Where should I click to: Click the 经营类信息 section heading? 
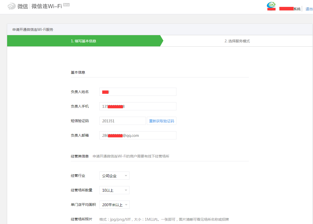click(80, 156)
